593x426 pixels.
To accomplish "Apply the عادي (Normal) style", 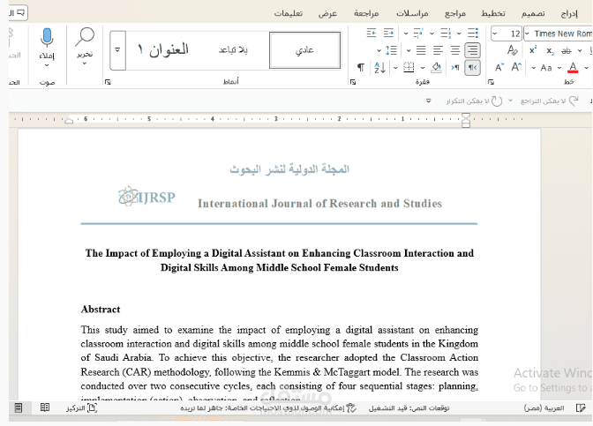I will (x=304, y=50).
